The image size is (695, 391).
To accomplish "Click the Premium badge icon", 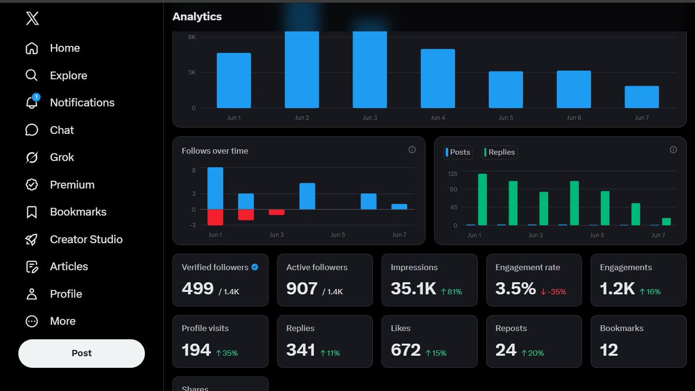I will click(32, 185).
